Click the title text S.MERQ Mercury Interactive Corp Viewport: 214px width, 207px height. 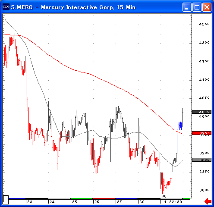(73, 7)
